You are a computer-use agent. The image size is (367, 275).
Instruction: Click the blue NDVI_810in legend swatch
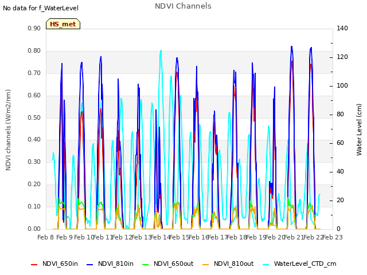click(90, 265)
